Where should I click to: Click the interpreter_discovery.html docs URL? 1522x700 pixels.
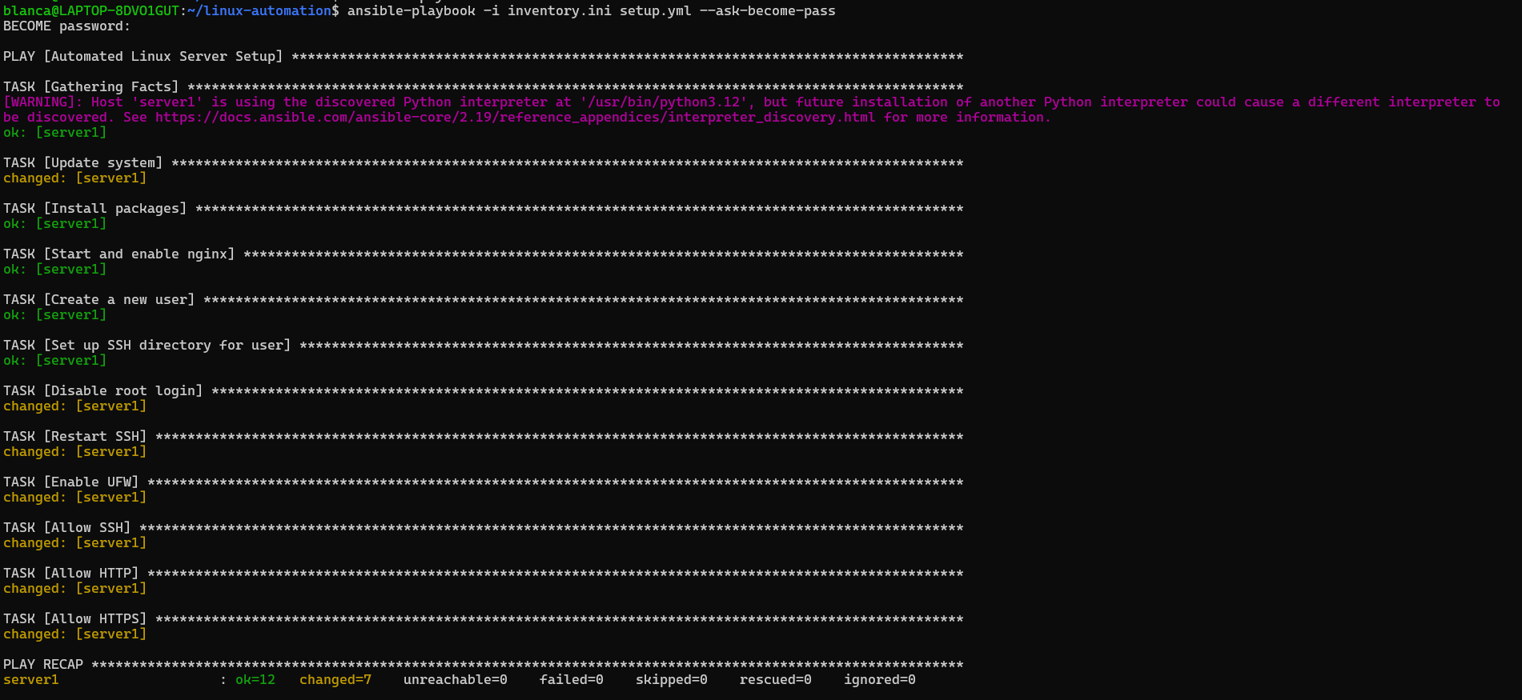tap(515, 118)
